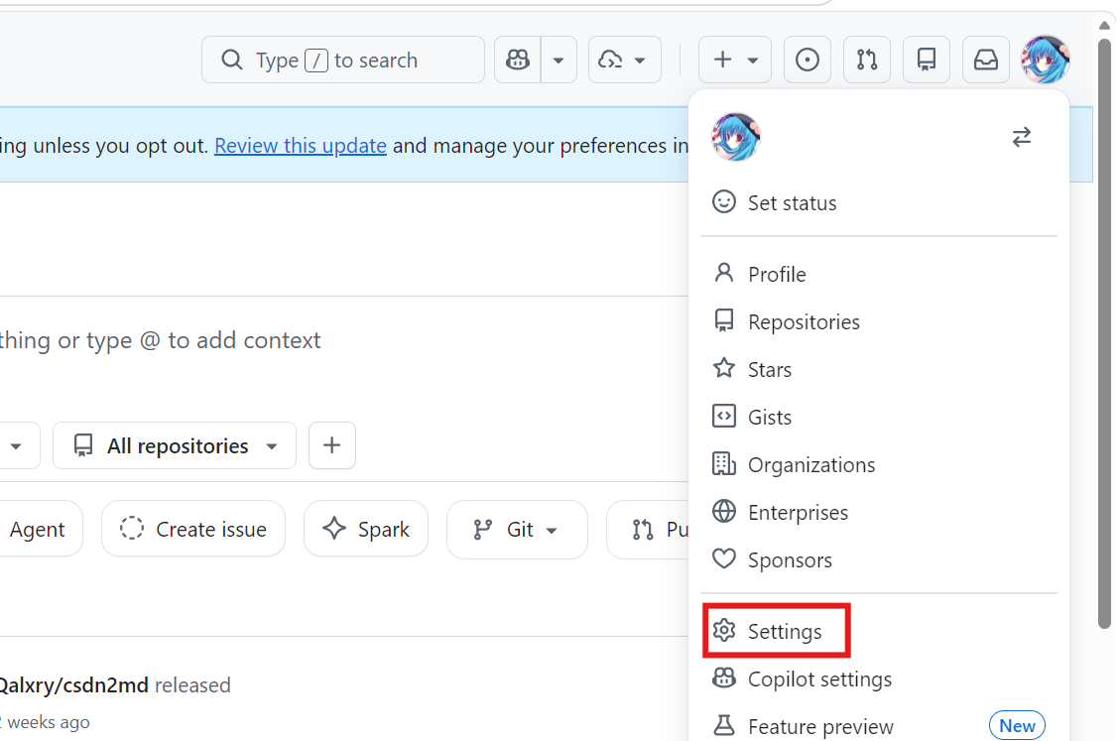Viewport: 1120px width, 741px height.
Task: Click the avatar inside the user menu
Action: 736,137
